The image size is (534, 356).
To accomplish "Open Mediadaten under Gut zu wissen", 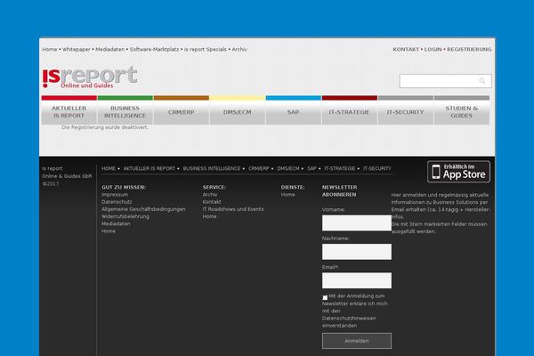I will [x=116, y=223].
